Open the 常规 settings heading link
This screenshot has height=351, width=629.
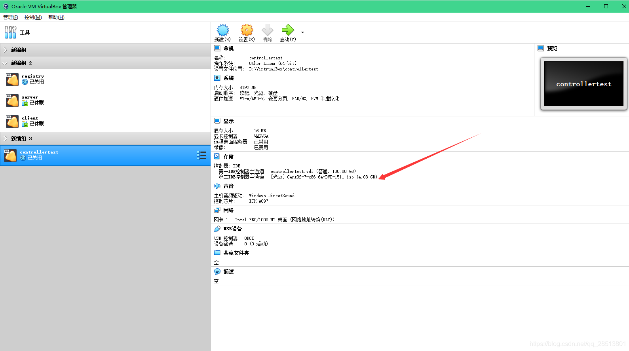(228, 48)
